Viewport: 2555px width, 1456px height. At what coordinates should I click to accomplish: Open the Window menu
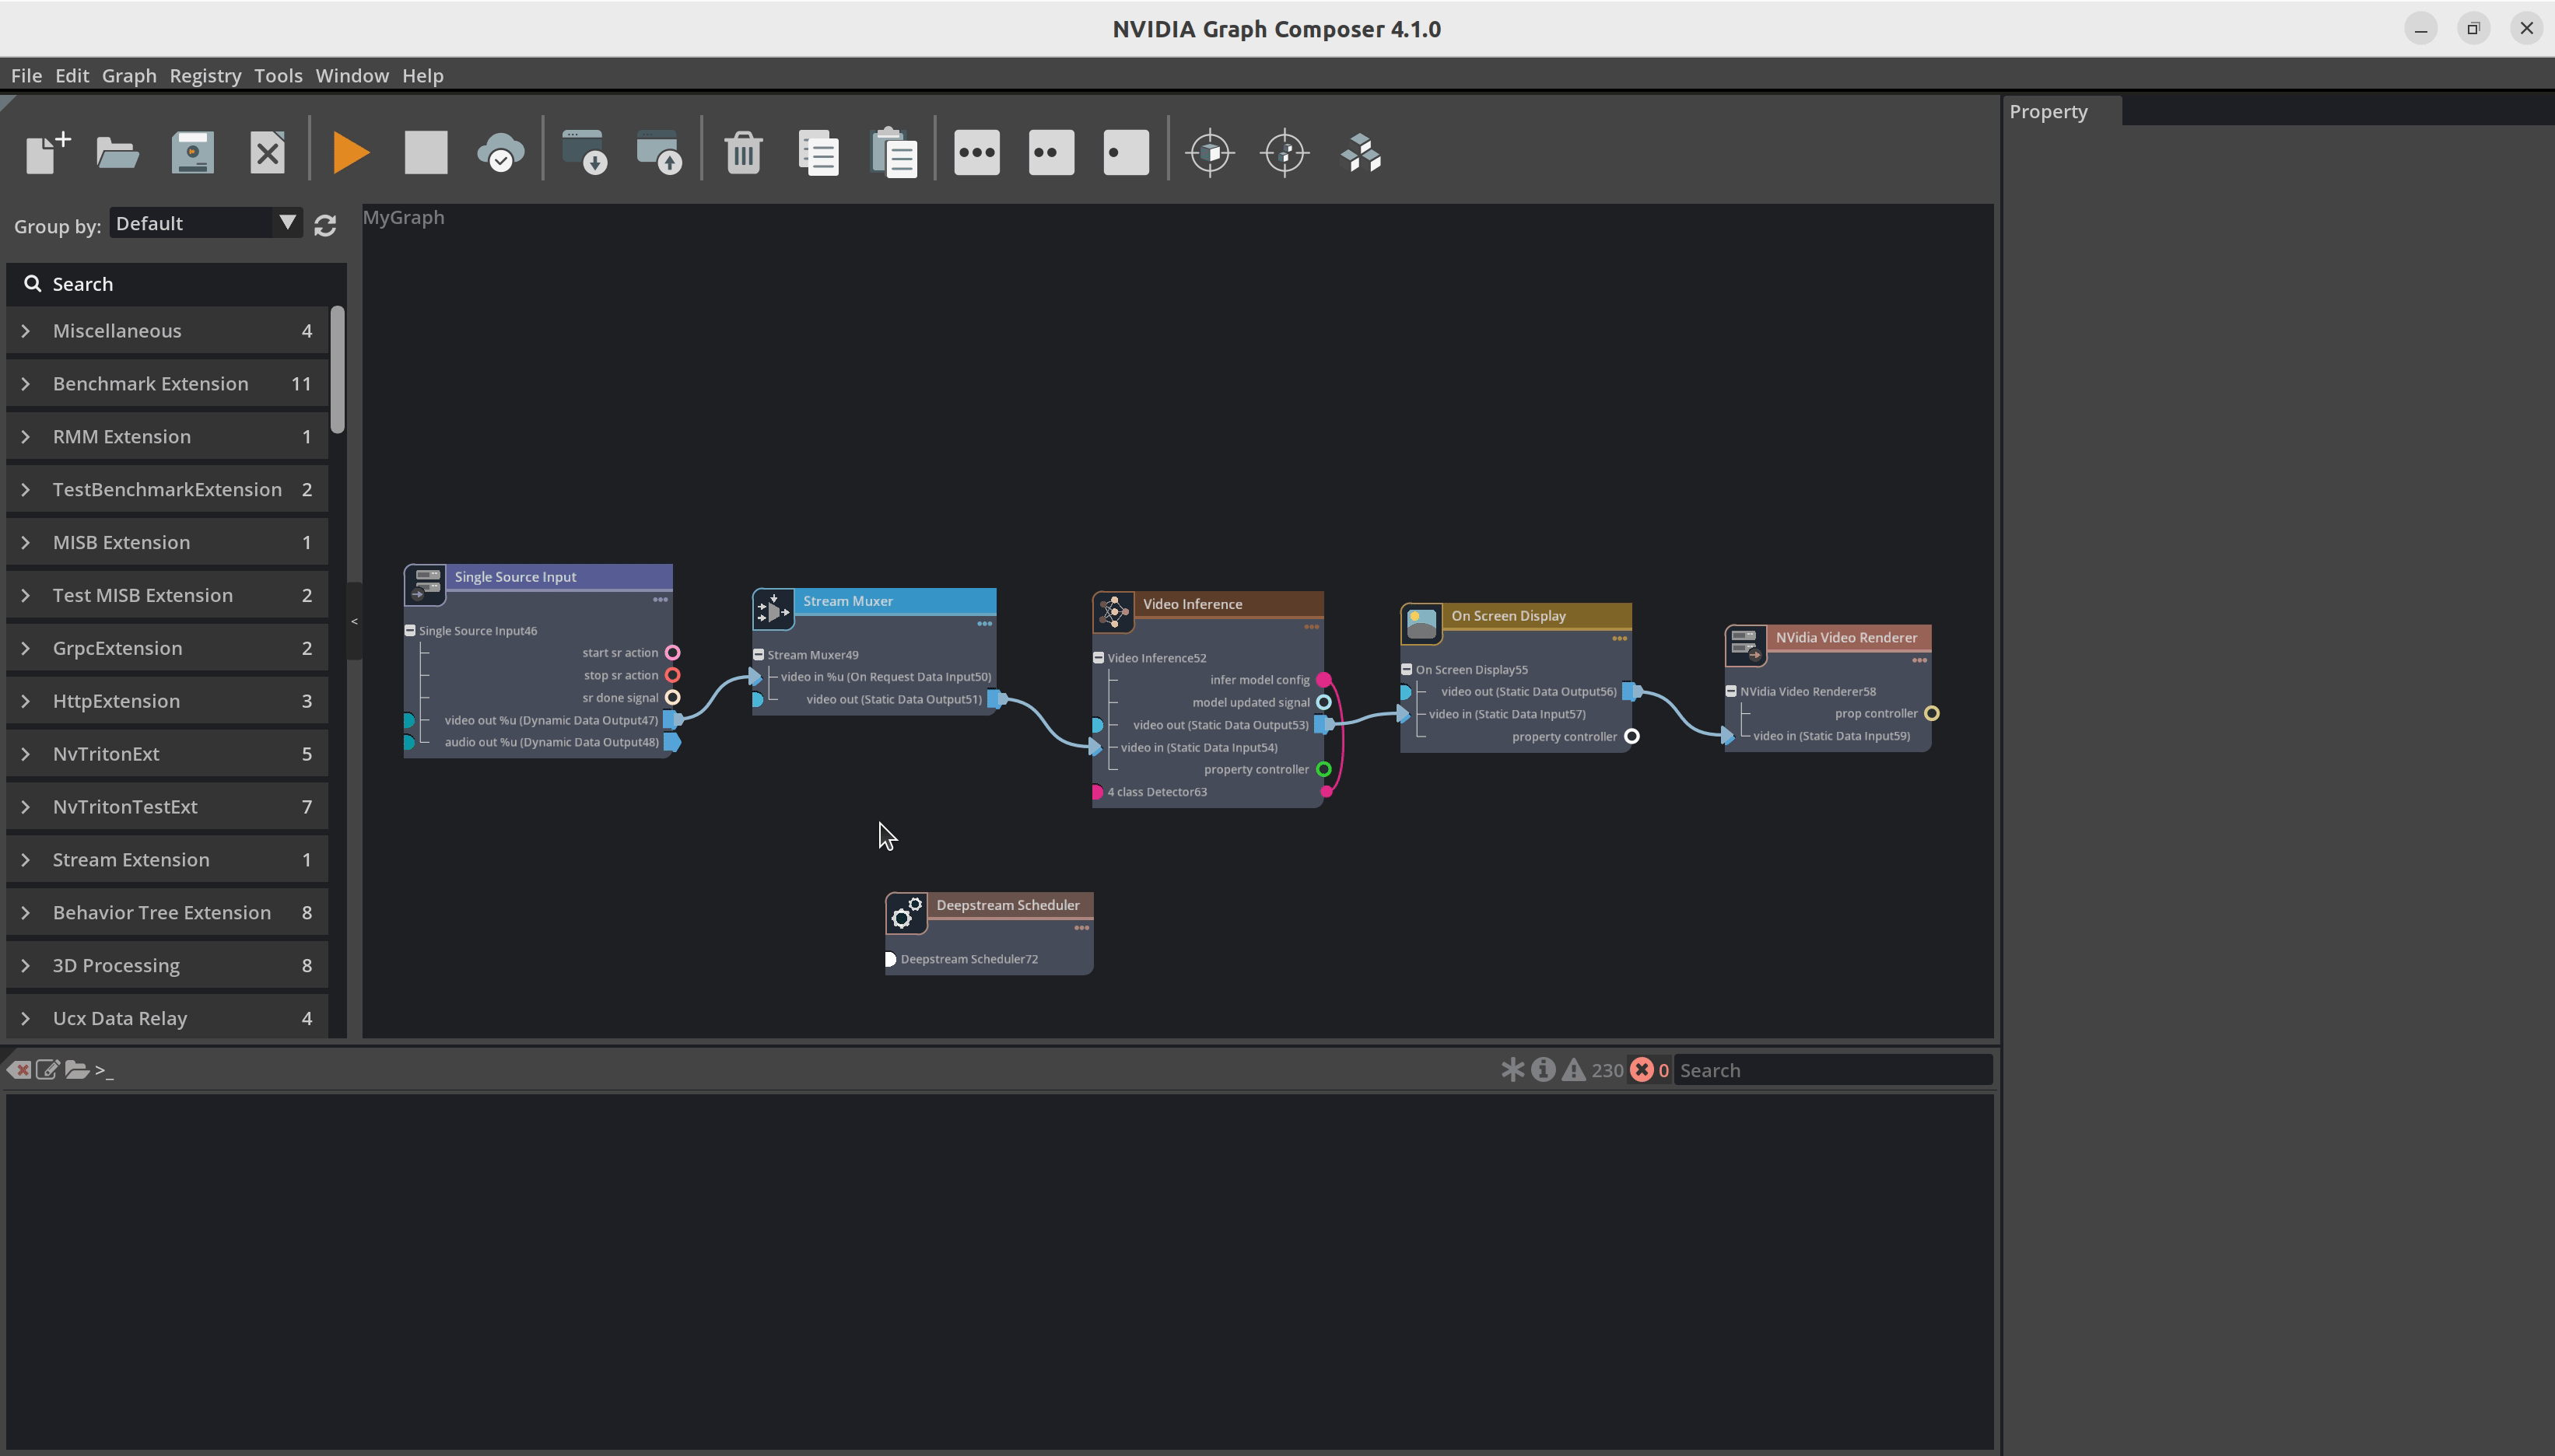[352, 76]
